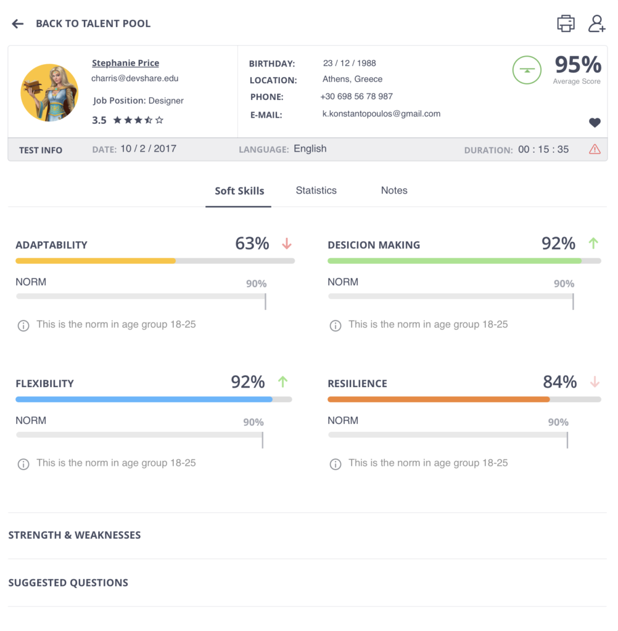Open Stephanie Price profile link
618x631 pixels.
[x=125, y=63]
